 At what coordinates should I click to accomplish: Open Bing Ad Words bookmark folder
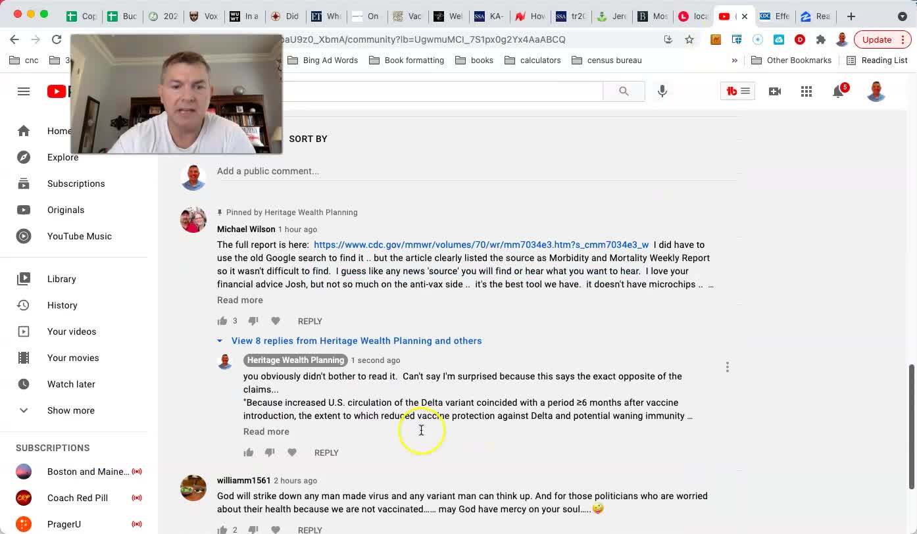(x=323, y=60)
